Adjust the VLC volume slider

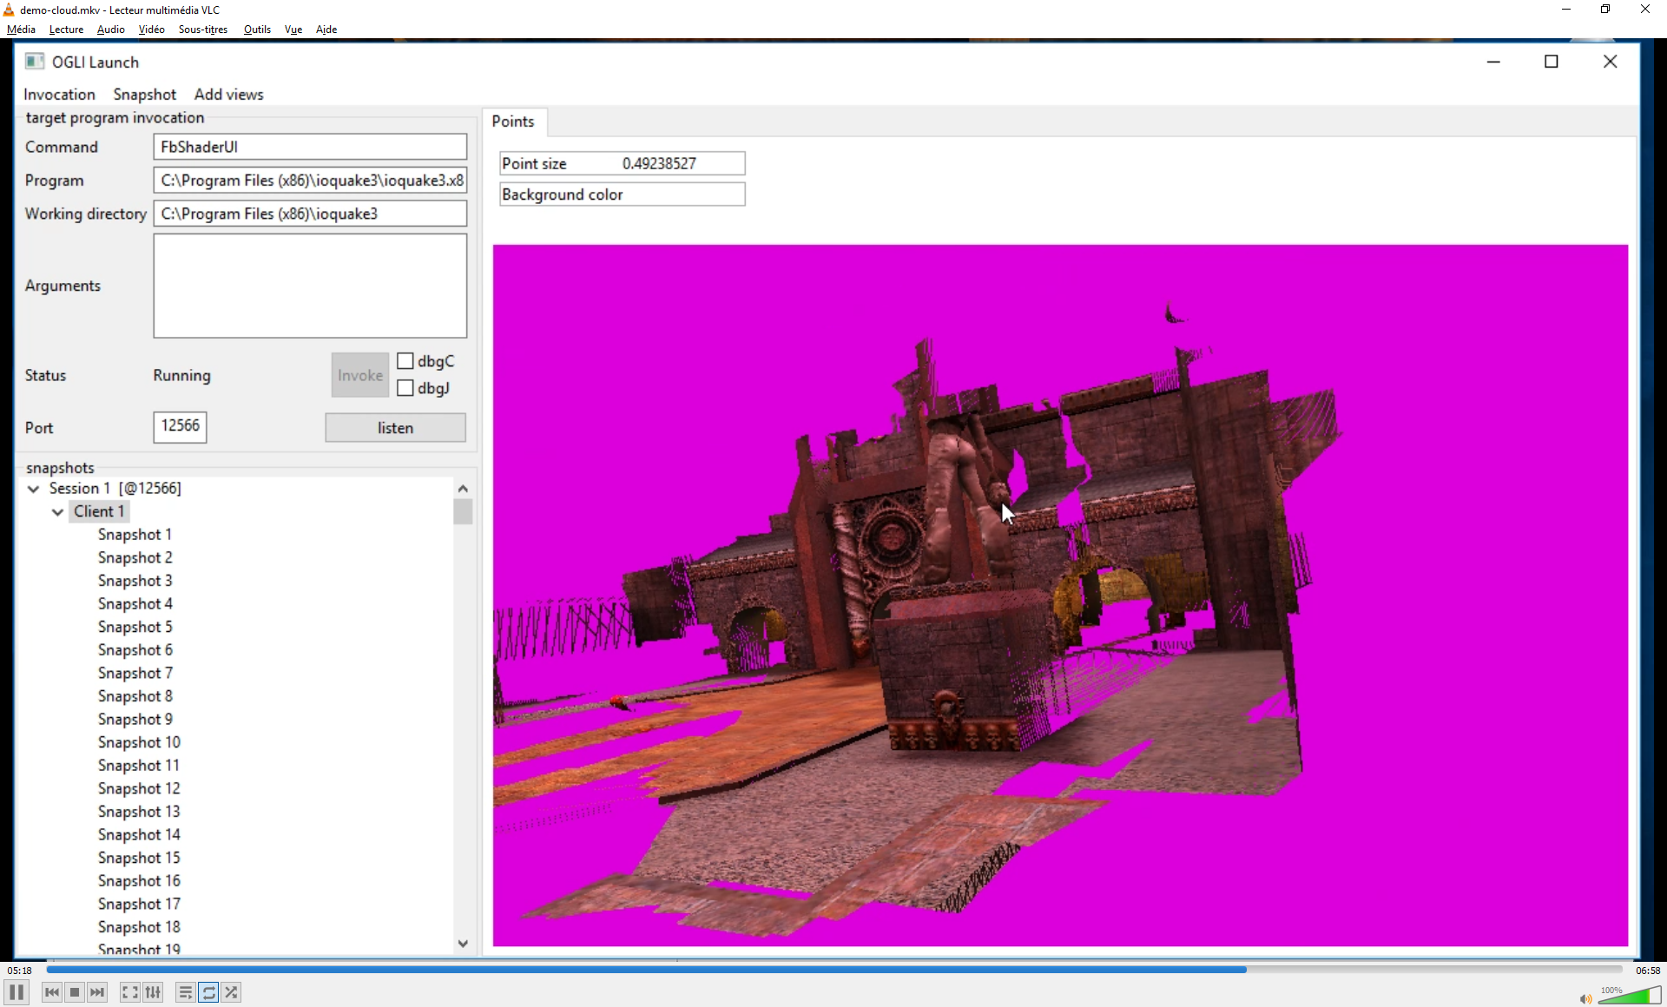pyautogui.click(x=1628, y=997)
